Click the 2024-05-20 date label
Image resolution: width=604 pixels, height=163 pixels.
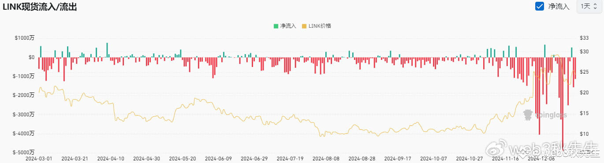coord(182,158)
